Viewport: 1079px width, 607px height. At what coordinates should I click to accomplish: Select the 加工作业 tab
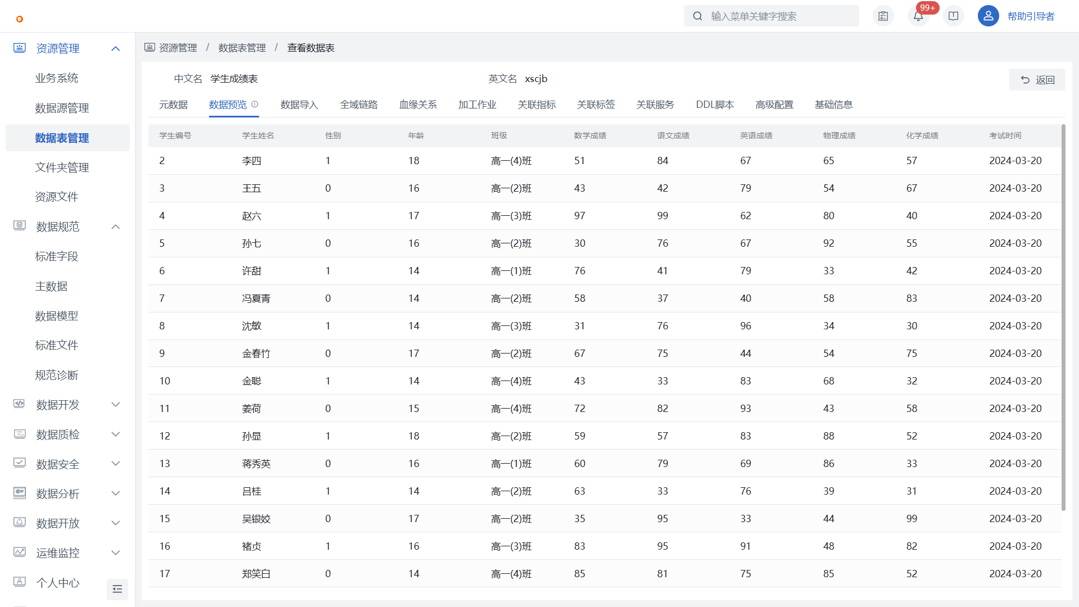[477, 105]
